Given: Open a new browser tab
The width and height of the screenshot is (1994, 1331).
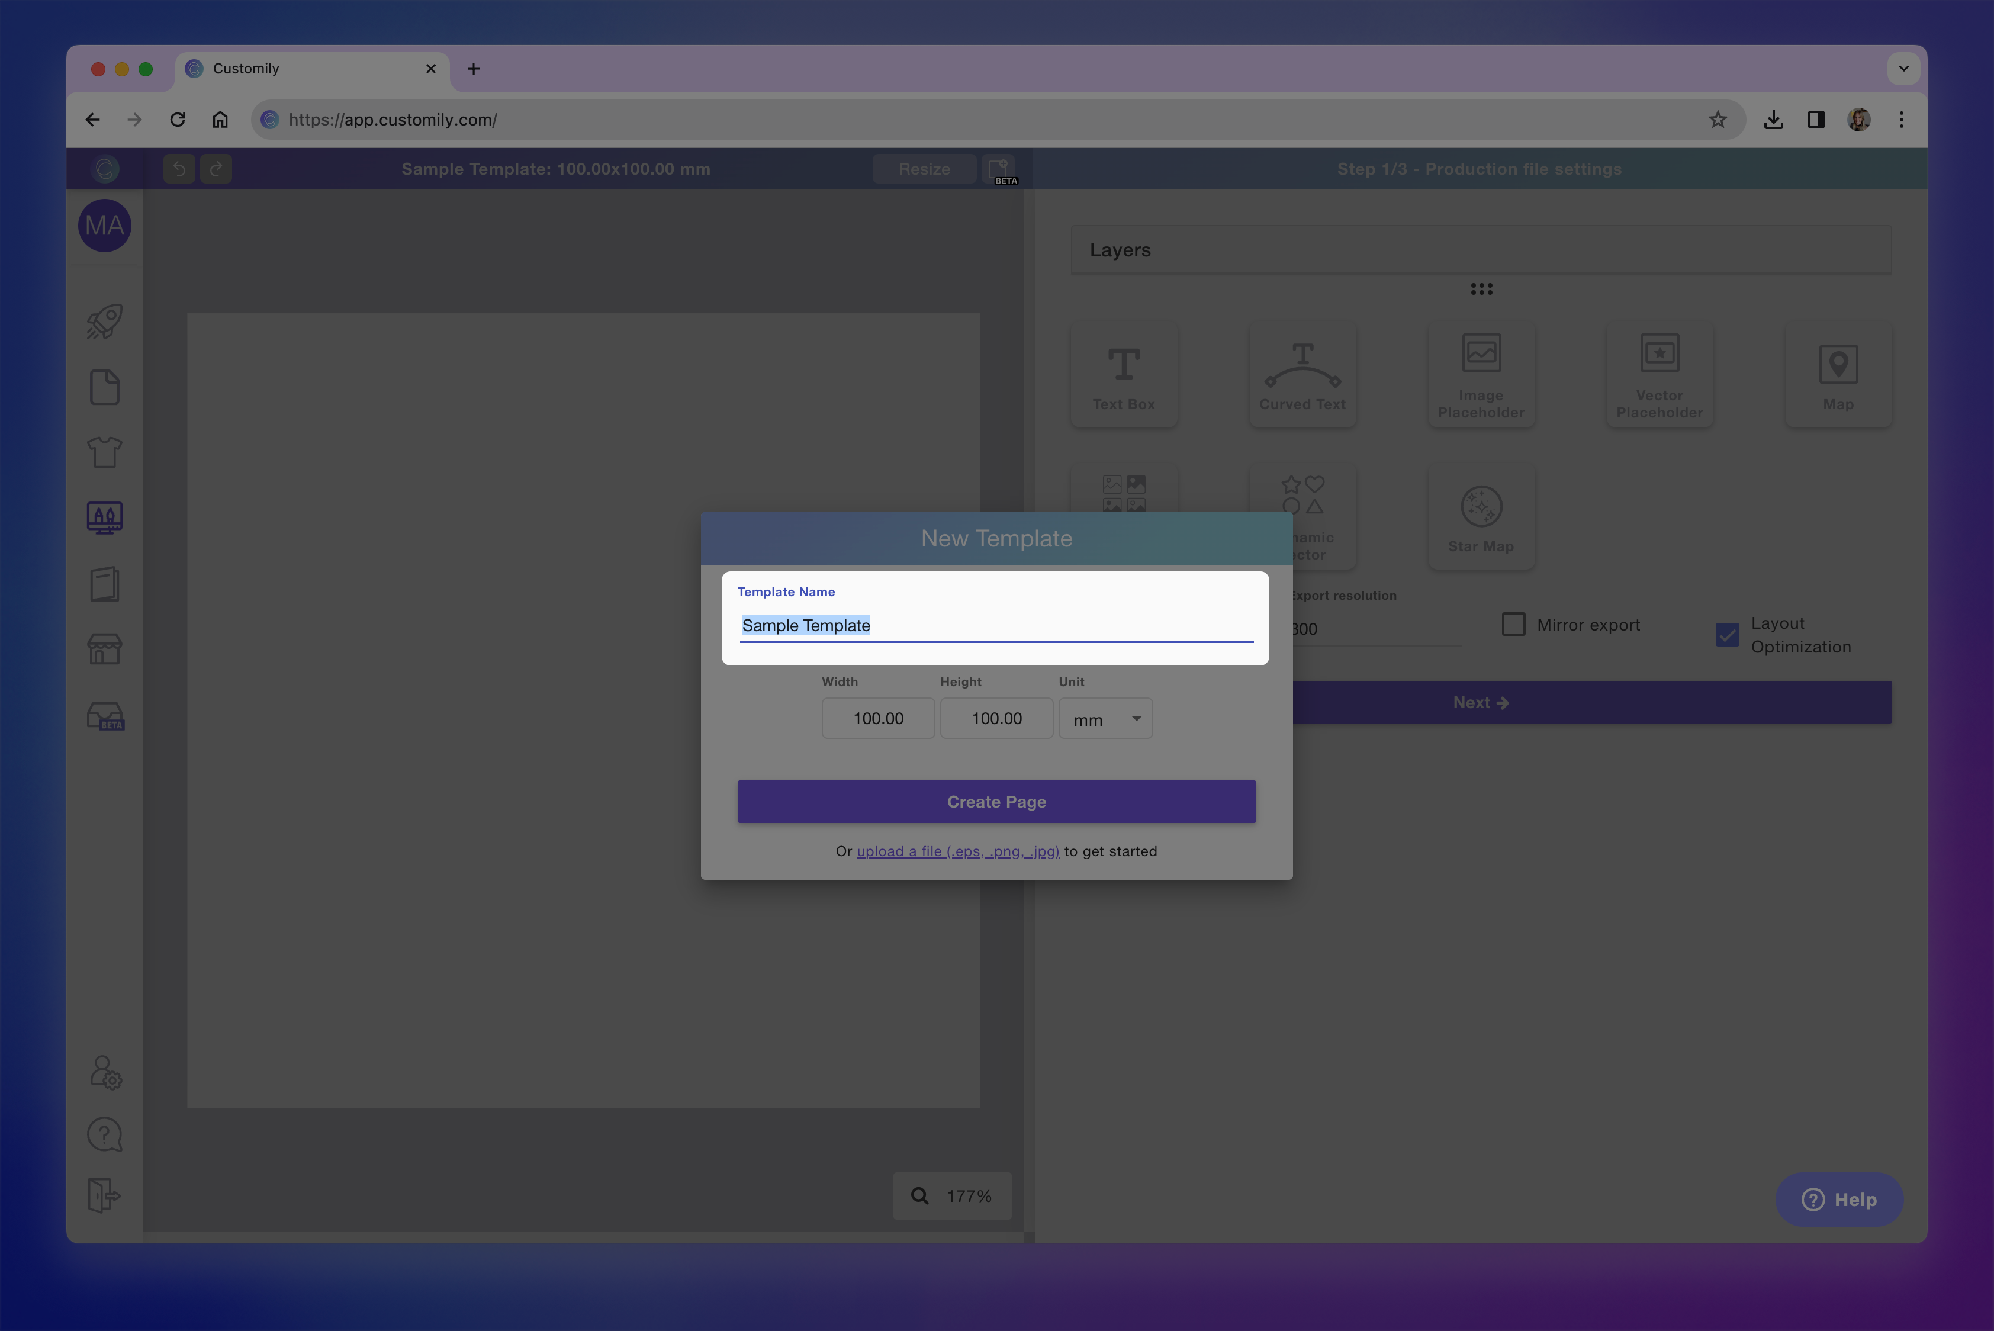Looking at the screenshot, I should click(474, 69).
